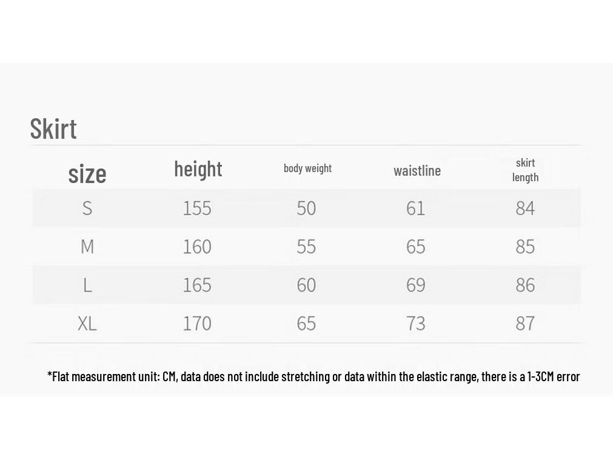Select the XL size row label
613x460 pixels.
click(87, 323)
